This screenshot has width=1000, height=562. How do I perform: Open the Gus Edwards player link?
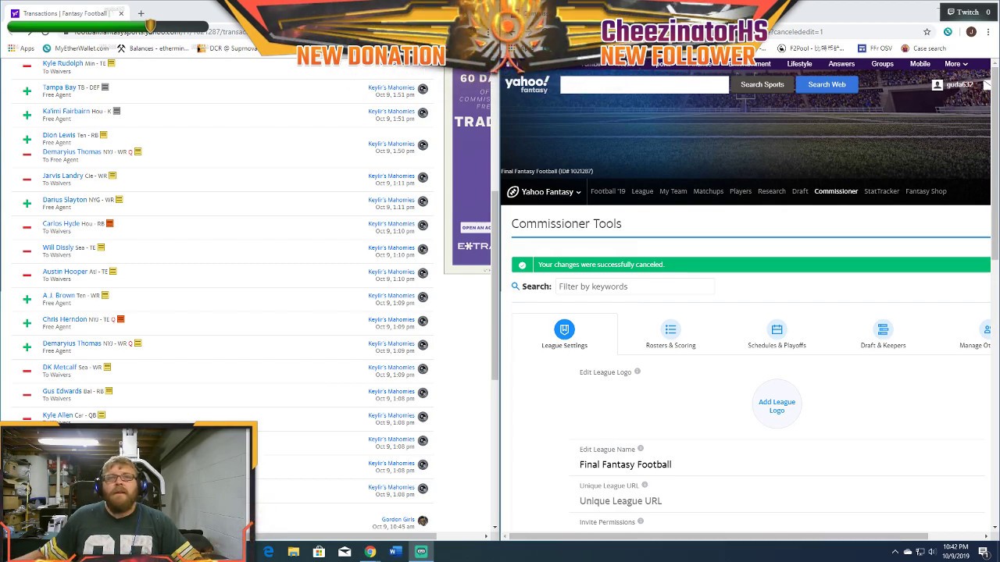click(62, 391)
